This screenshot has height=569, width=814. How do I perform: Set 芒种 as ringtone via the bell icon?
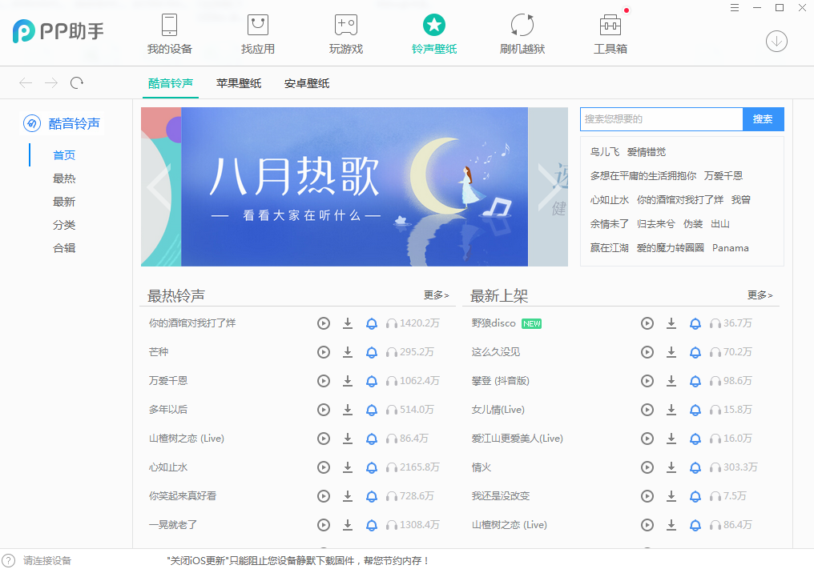[372, 352]
